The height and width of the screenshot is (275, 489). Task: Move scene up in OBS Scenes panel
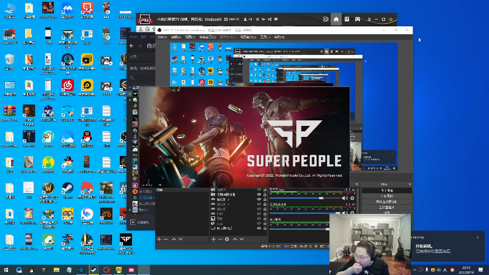pyautogui.click(x=174, y=239)
